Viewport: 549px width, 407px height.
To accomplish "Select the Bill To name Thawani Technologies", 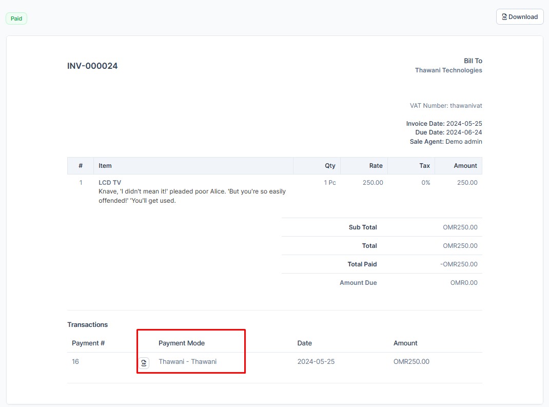I will (448, 70).
